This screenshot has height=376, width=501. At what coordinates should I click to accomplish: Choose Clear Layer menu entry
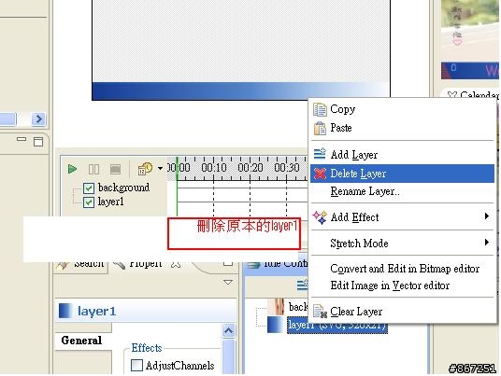[x=402, y=312]
